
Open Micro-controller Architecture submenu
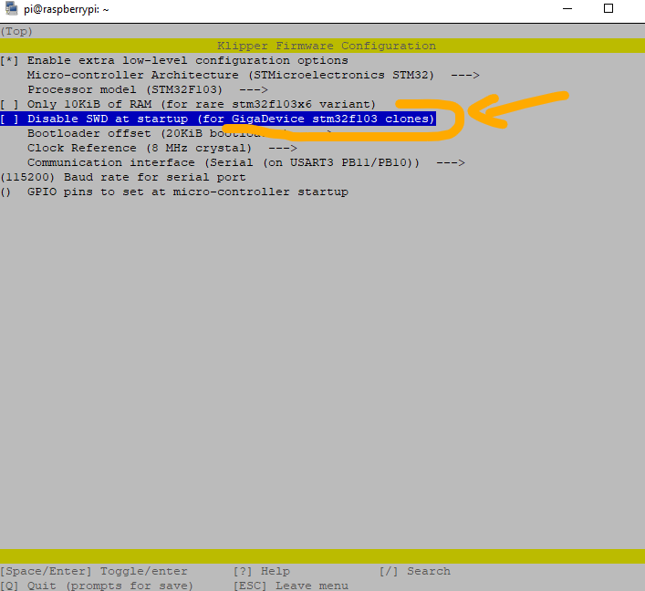tap(254, 76)
